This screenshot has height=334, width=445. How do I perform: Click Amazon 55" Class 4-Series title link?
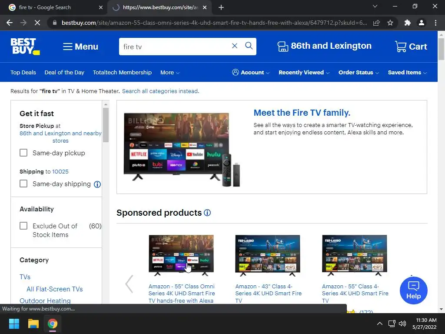coord(355,294)
